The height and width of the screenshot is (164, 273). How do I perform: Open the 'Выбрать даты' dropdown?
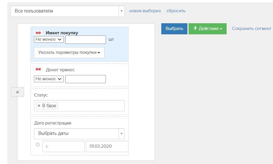click(x=79, y=134)
